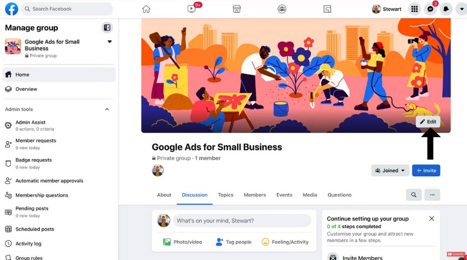
Task: Open the Facebook Home feed icon
Action: coord(146,9)
